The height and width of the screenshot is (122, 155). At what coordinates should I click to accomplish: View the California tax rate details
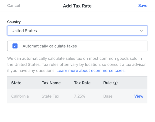click(x=139, y=96)
